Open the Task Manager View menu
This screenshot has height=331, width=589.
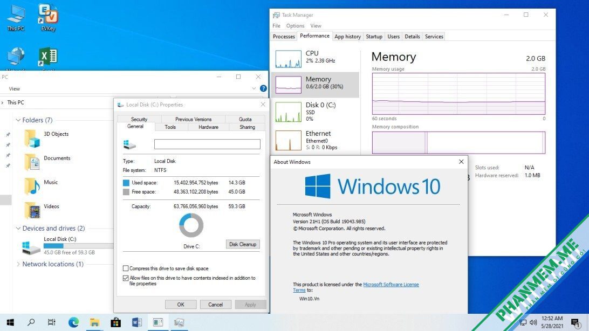coord(316,25)
